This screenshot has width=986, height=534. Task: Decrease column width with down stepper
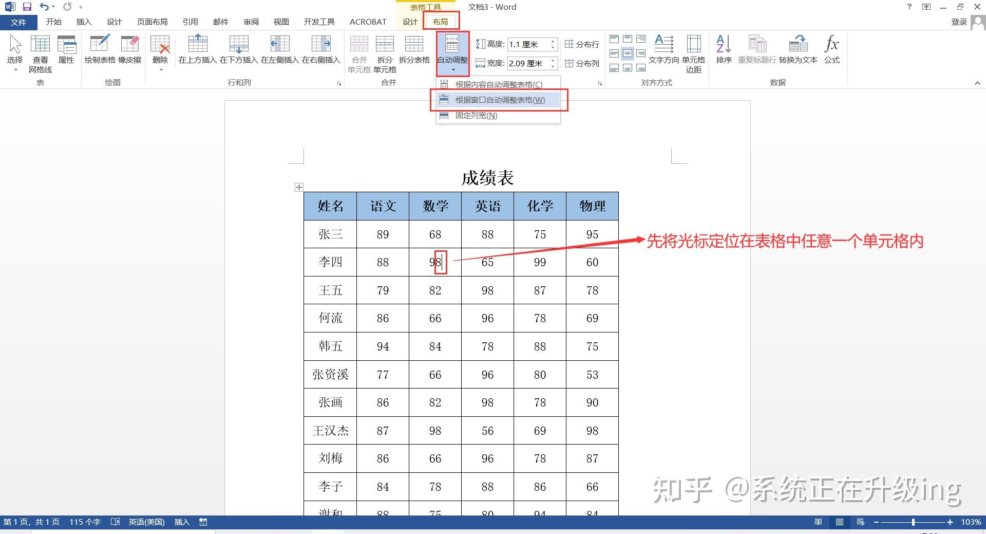[553, 66]
